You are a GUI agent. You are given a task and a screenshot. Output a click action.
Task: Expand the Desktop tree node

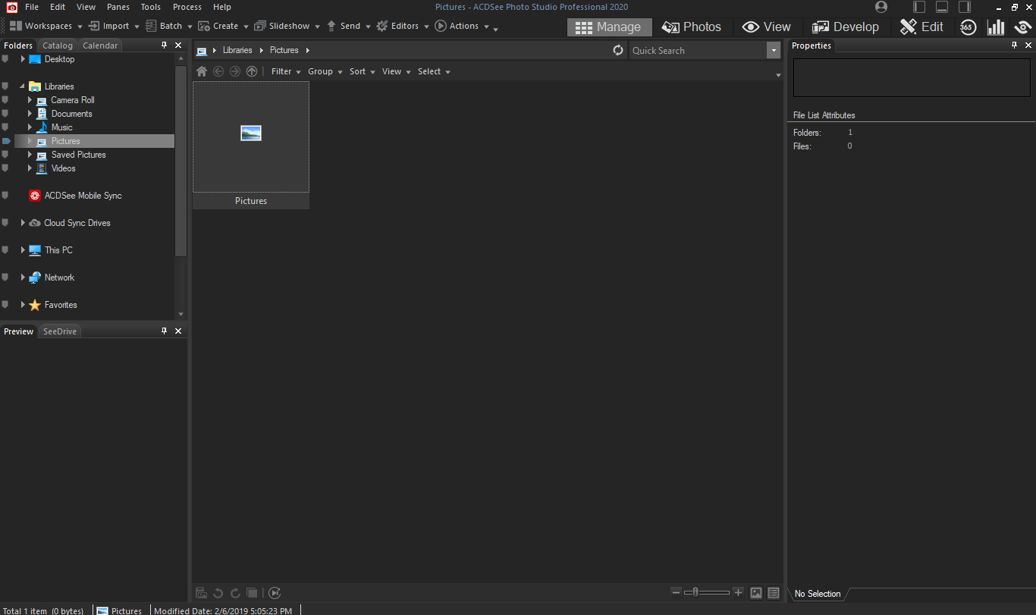tap(23, 59)
